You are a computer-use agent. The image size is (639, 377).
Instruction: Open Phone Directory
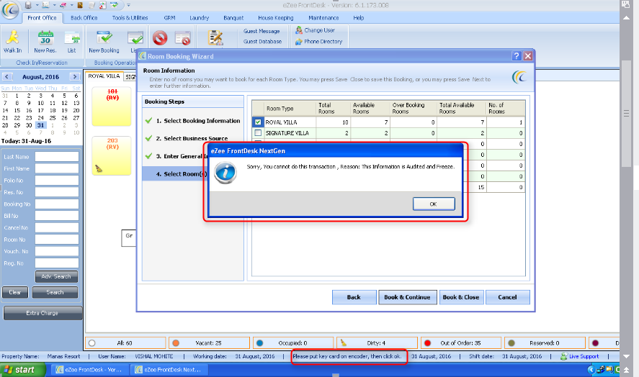[x=318, y=42]
